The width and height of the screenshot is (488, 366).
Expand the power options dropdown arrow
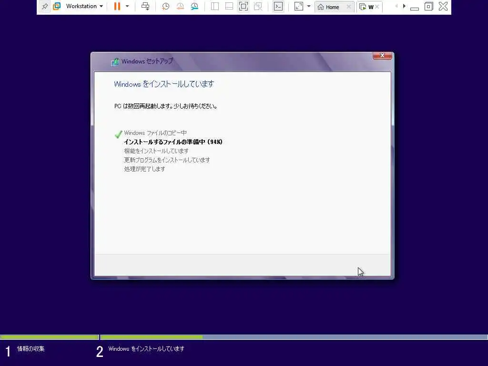tap(127, 6)
